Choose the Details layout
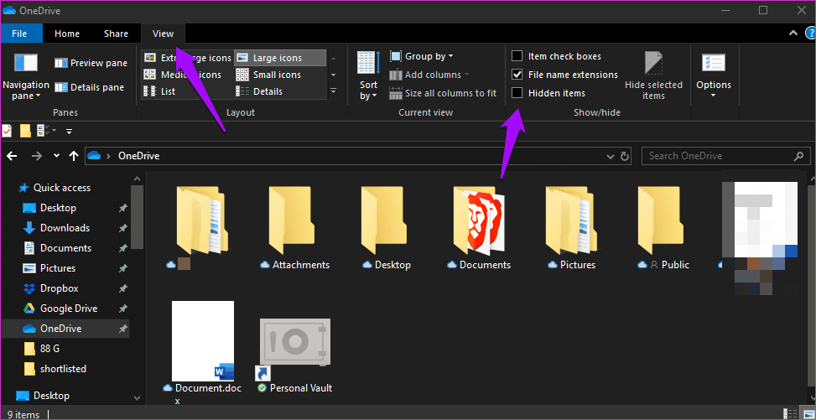Image resolution: width=816 pixels, height=420 pixels. pyautogui.click(x=259, y=91)
